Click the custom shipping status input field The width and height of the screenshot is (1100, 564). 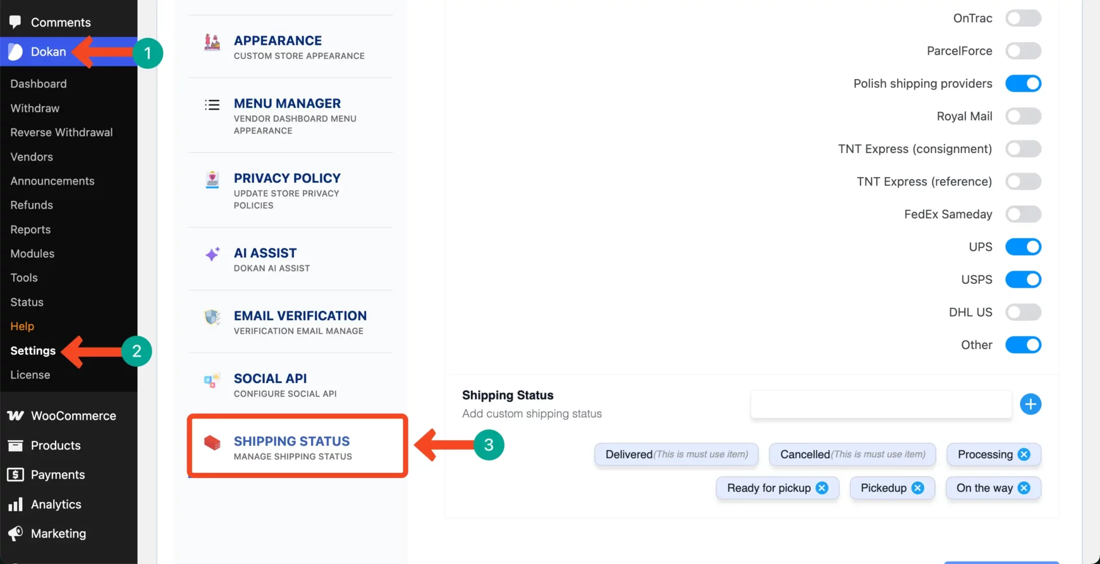click(881, 404)
